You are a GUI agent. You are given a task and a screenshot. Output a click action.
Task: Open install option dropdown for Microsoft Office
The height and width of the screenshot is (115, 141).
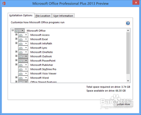pyautogui.click(x=19, y=31)
